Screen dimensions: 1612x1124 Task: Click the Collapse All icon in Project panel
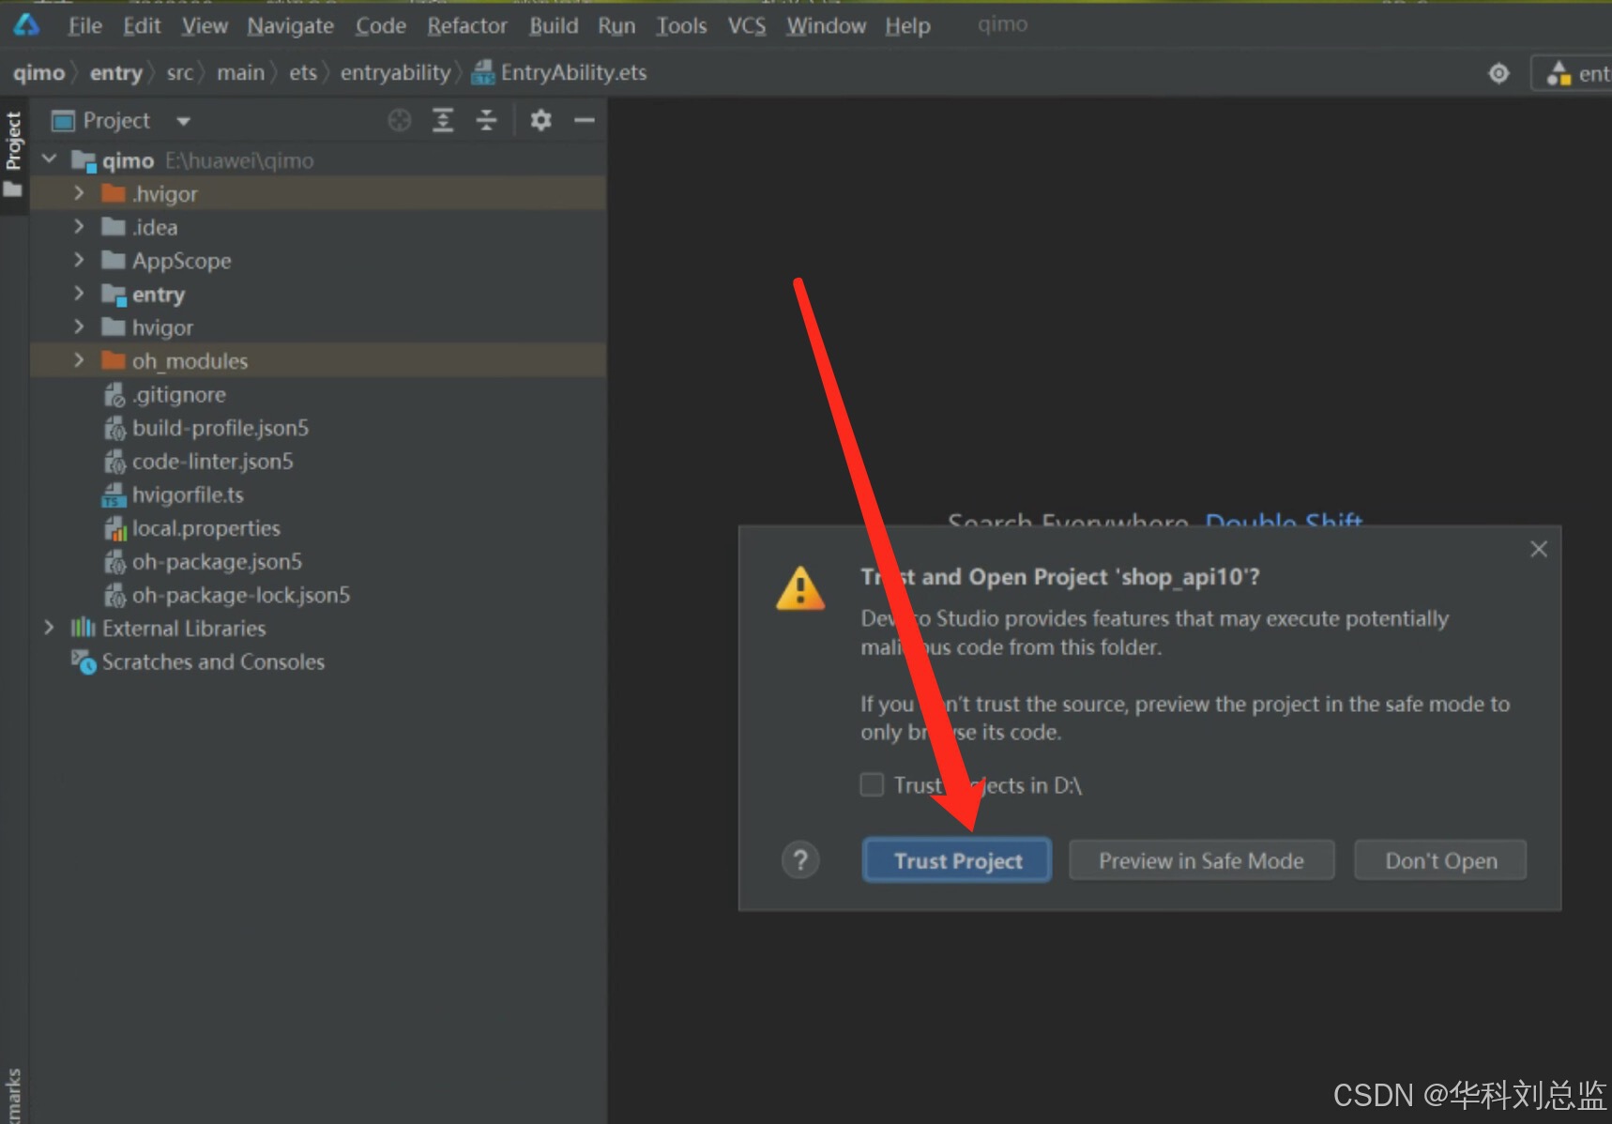pyautogui.click(x=486, y=120)
